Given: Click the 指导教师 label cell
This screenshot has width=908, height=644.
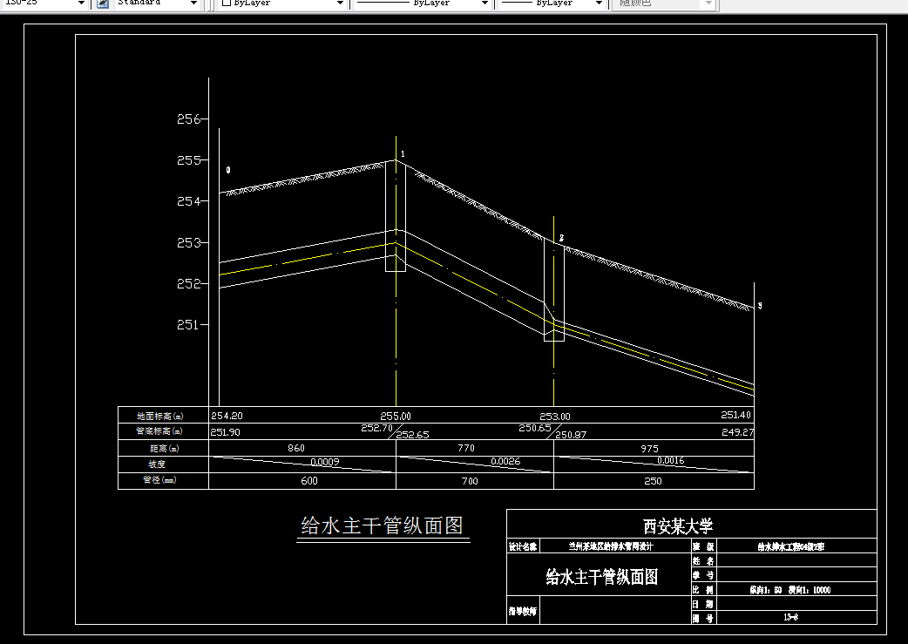Looking at the screenshot, I should [x=523, y=611].
